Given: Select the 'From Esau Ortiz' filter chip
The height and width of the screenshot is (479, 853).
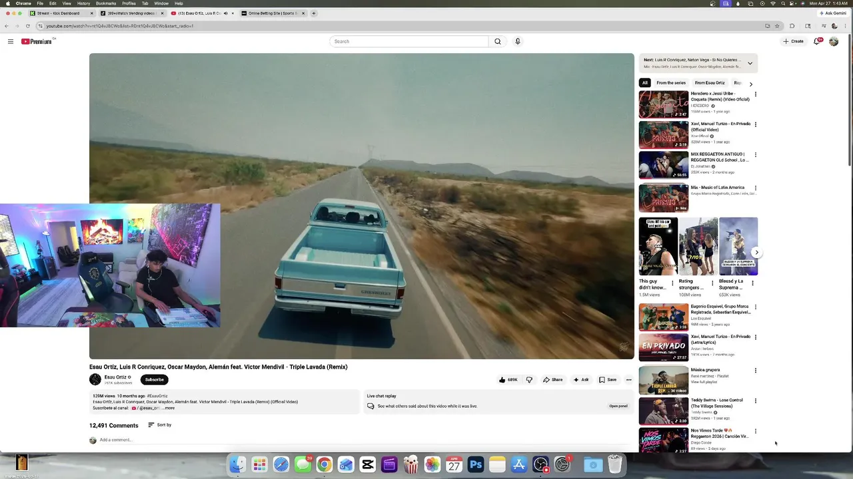Looking at the screenshot, I should coord(710,83).
